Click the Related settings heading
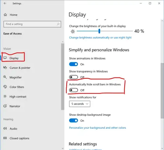Viewport: 164px width, 150px height. pyautogui.click(x=83, y=144)
